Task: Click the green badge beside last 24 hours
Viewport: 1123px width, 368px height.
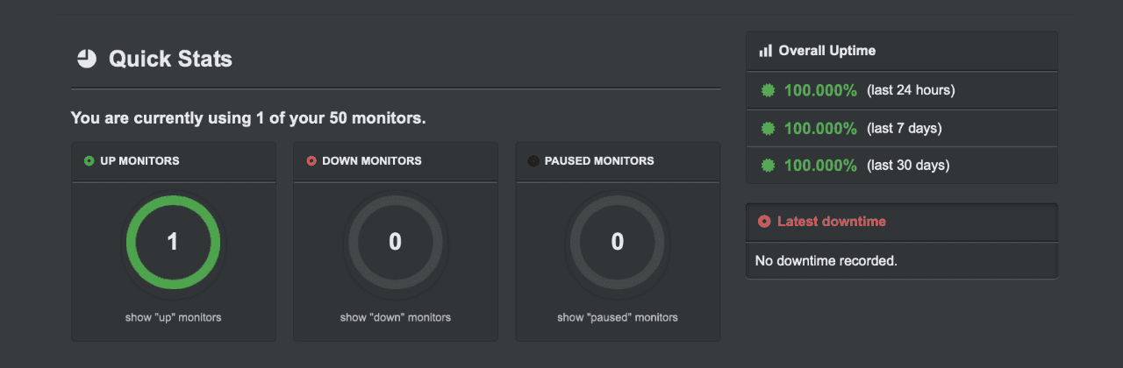Action: [x=768, y=90]
